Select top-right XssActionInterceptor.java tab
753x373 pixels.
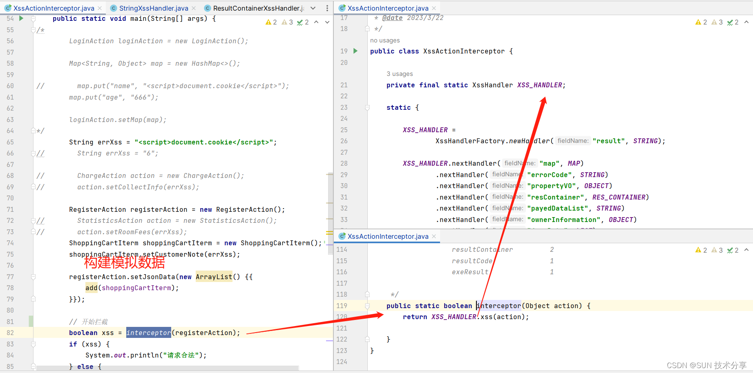click(x=388, y=8)
